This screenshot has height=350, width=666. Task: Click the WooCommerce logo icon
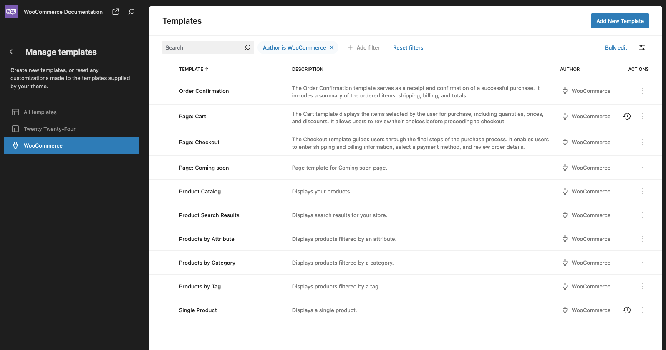[x=11, y=12]
